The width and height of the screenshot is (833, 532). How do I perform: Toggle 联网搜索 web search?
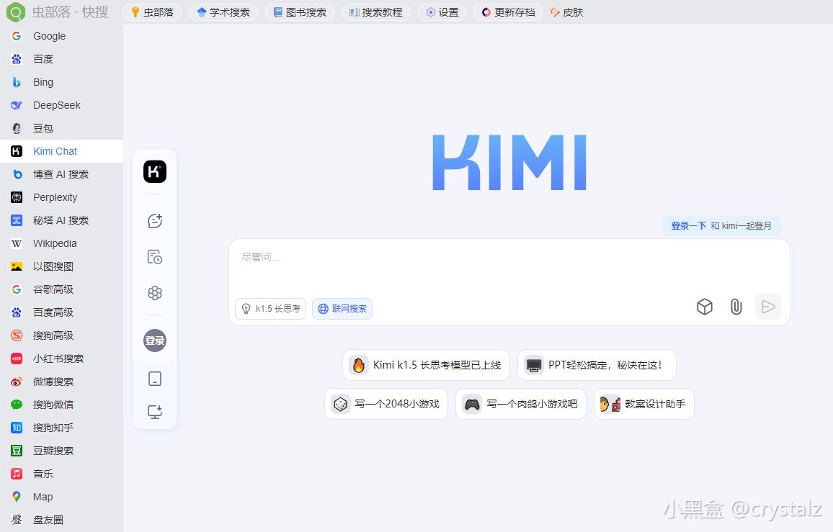coord(342,309)
